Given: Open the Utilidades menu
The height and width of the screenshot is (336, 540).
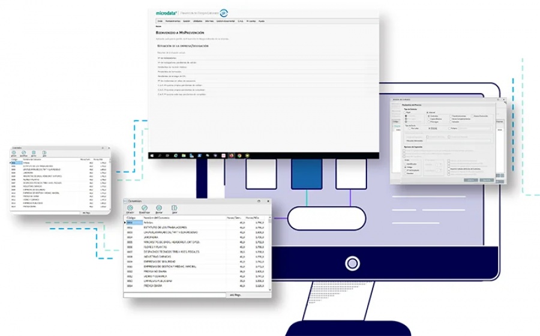Looking at the screenshot, I should pos(197,21).
